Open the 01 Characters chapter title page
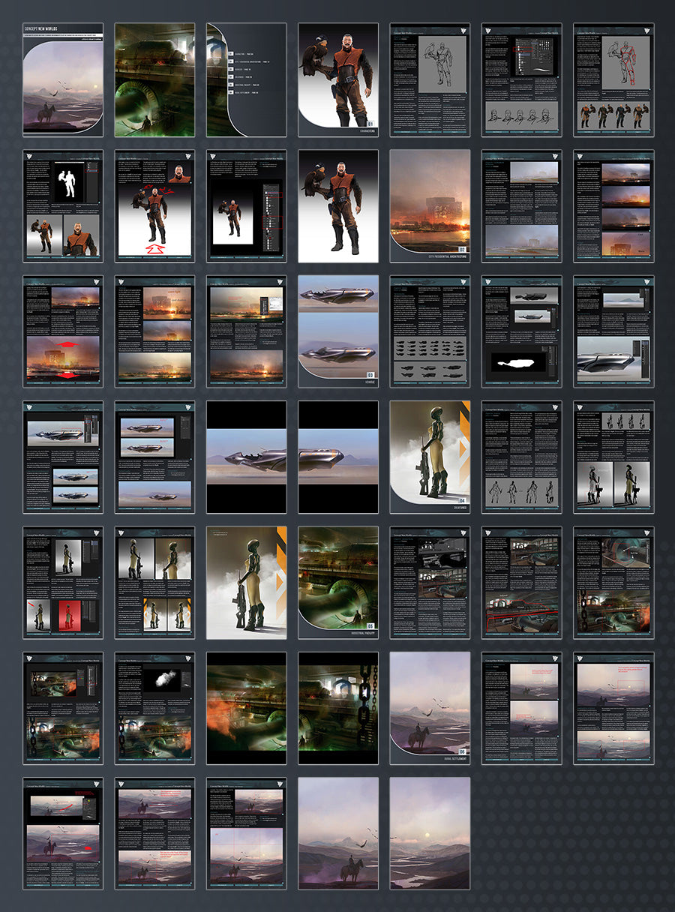The height and width of the screenshot is (912, 675). (x=338, y=79)
